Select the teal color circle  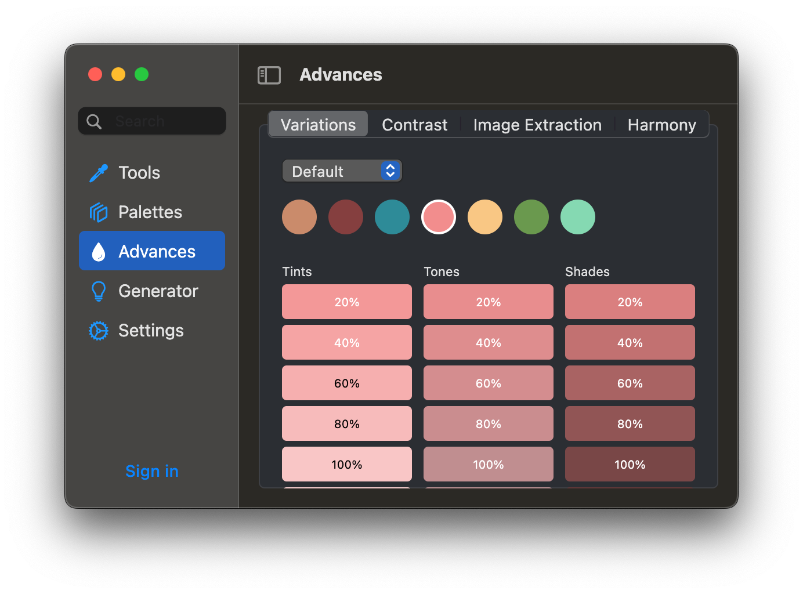(x=392, y=217)
